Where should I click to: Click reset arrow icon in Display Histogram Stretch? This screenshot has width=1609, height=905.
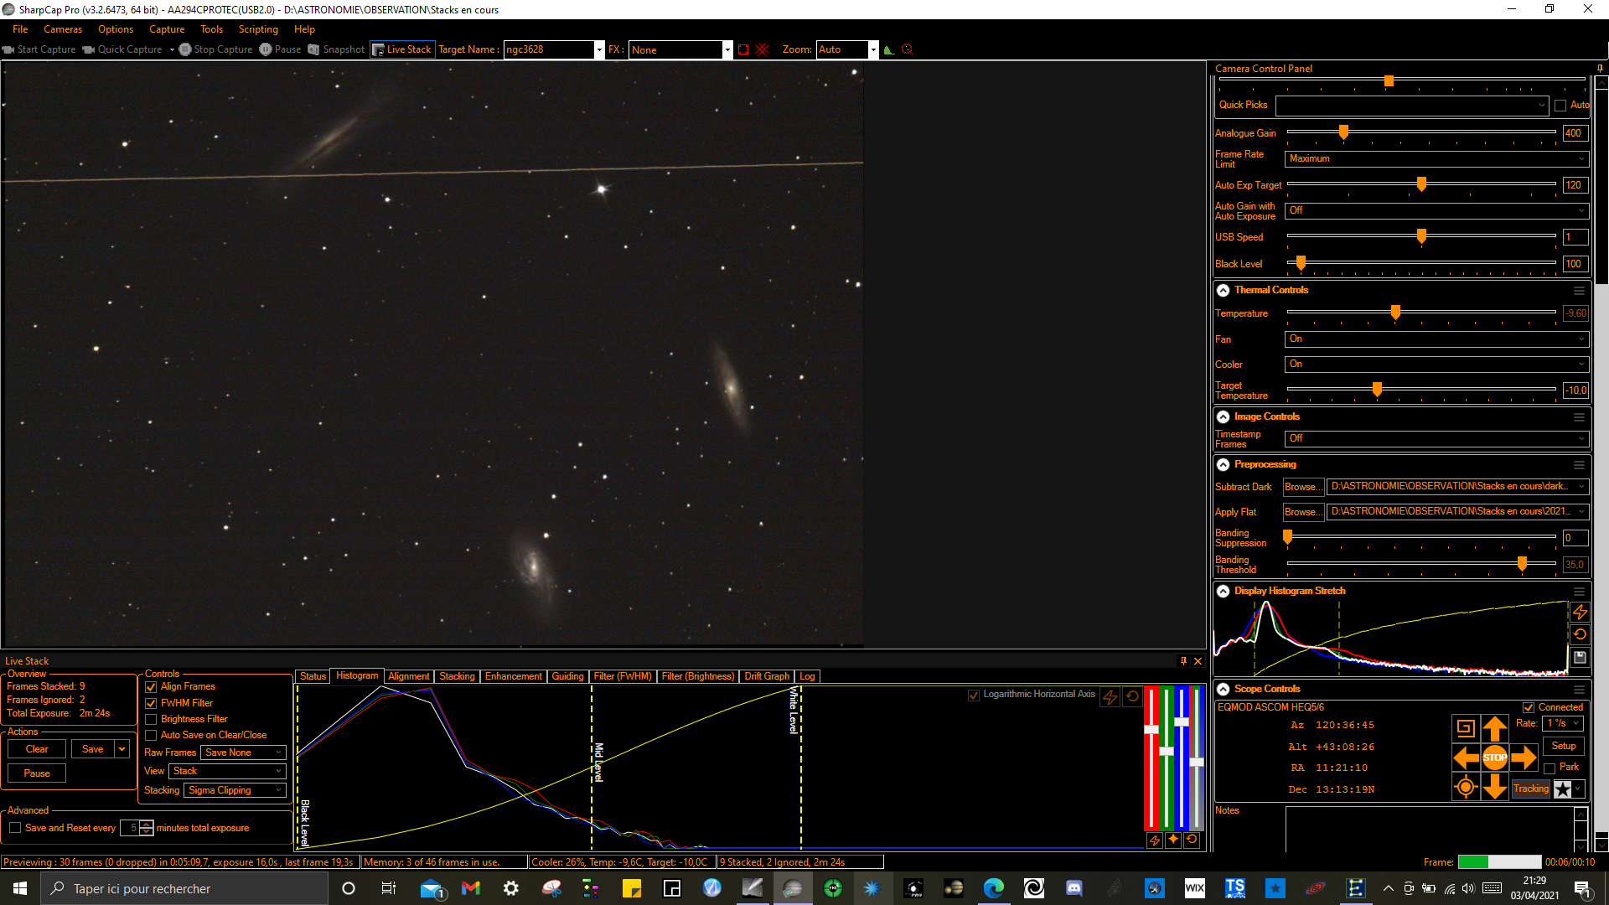pos(1580,634)
